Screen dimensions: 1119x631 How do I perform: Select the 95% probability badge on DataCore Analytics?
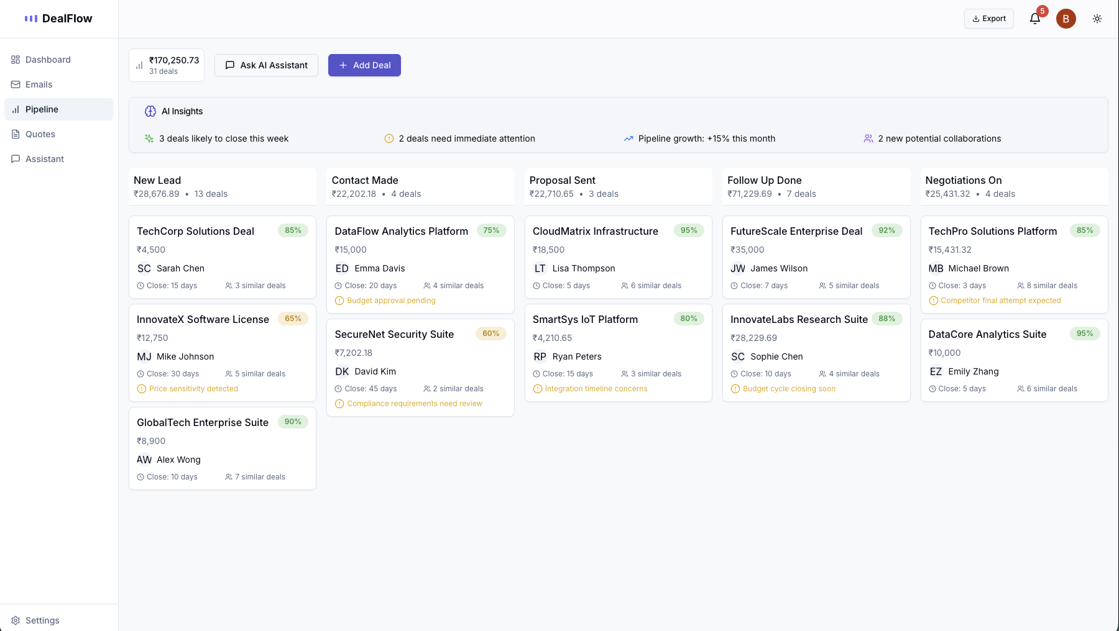(x=1085, y=334)
